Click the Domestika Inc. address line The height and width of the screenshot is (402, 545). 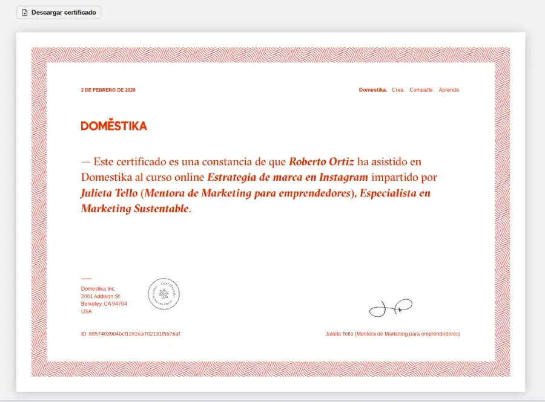[98, 288]
